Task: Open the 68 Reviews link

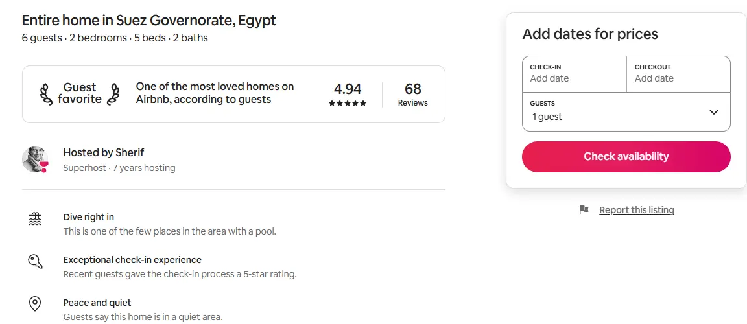Action: click(413, 94)
